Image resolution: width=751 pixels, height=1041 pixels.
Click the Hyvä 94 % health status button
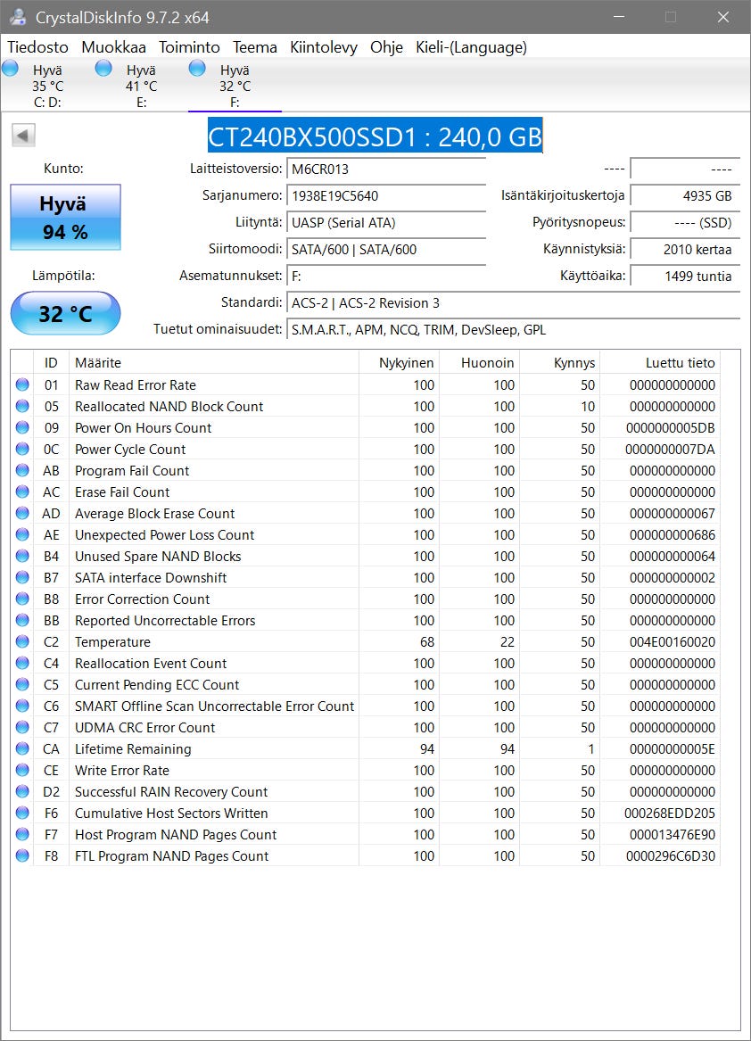tap(65, 217)
